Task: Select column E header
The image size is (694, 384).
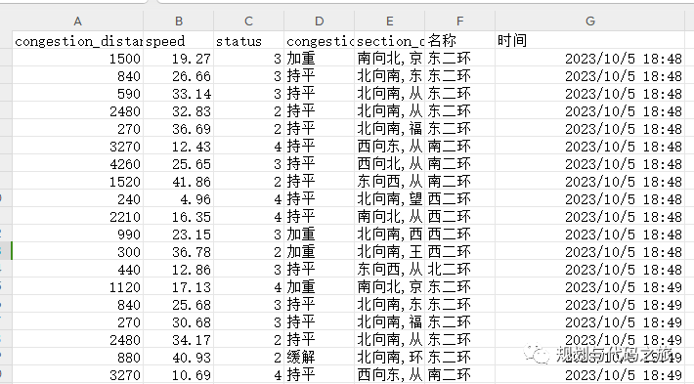Action: (x=389, y=21)
